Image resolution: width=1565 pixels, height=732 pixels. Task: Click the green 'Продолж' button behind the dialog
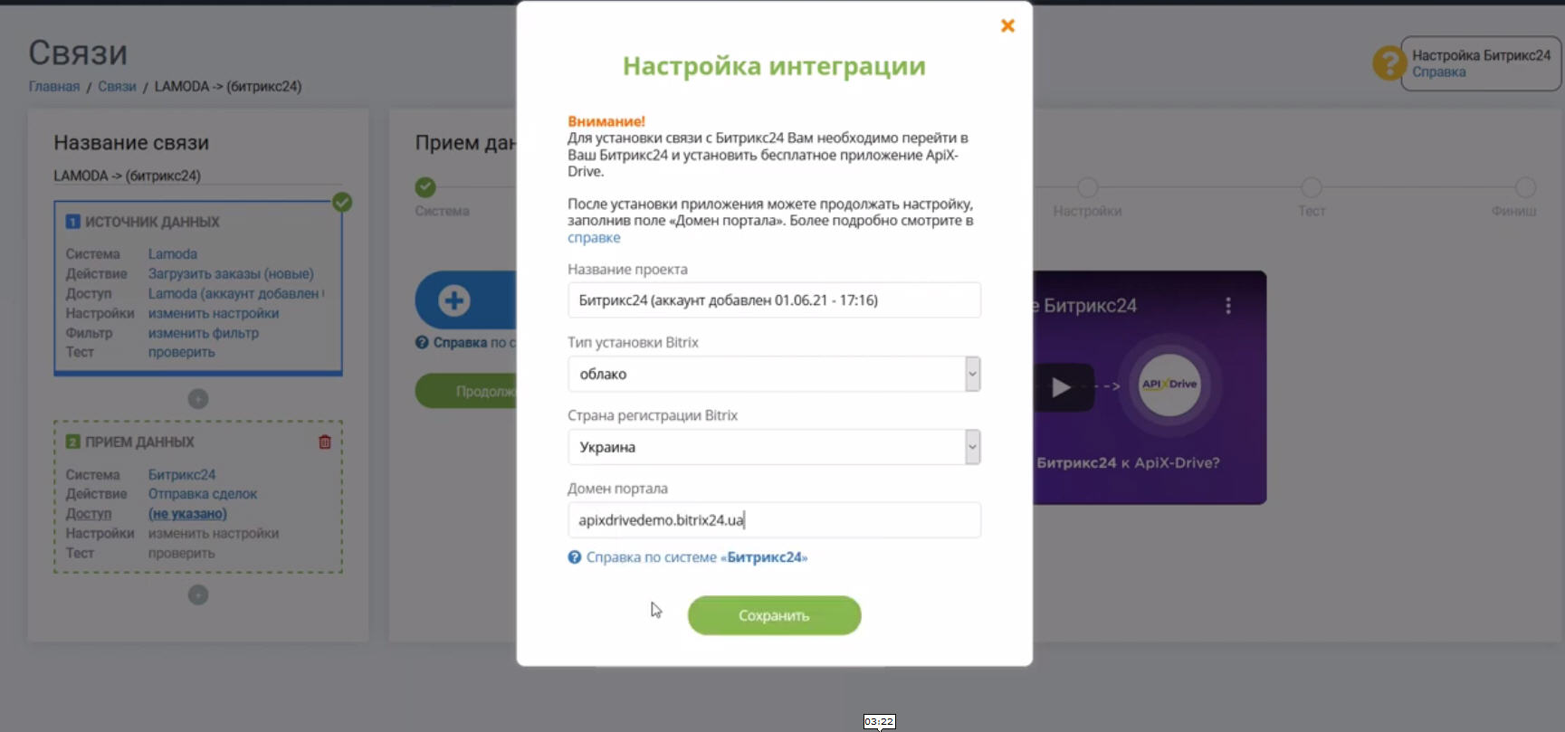click(x=466, y=391)
